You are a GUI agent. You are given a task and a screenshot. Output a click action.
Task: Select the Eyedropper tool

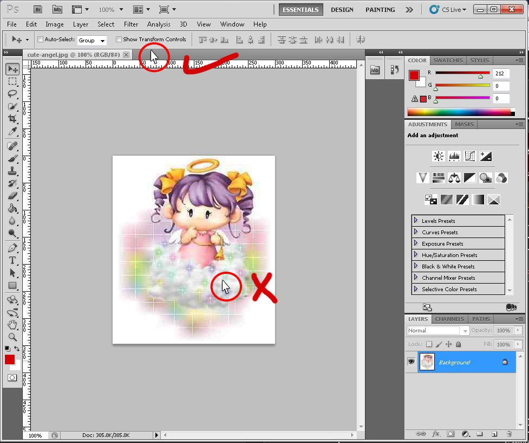click(12, 131)
